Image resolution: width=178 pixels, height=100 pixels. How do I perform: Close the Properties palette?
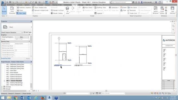(31, 21)
